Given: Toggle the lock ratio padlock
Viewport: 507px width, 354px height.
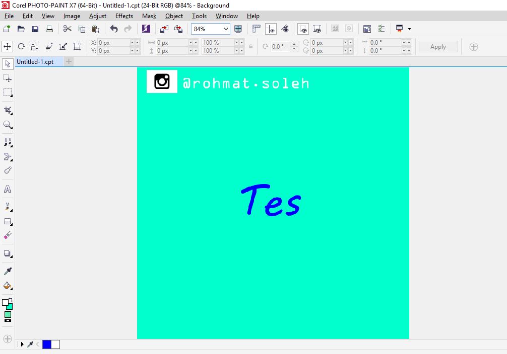Looking at the screenshot, I should coord(250,47).
